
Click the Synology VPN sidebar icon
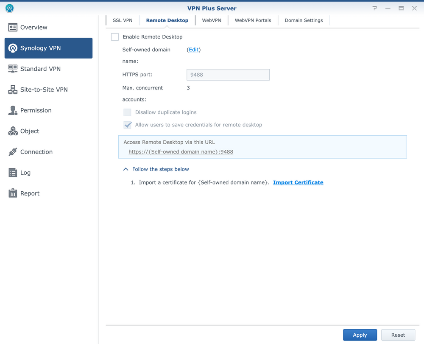point(13,48)
